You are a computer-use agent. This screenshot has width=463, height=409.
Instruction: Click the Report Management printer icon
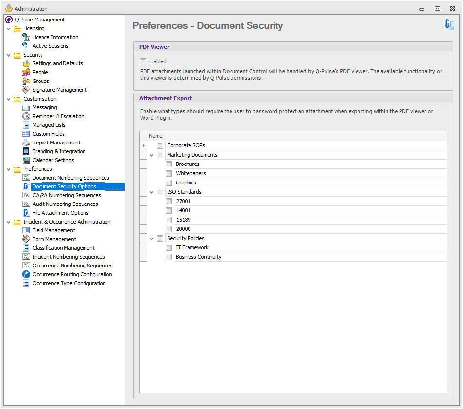pyautogui.click(x=26, y=143)
